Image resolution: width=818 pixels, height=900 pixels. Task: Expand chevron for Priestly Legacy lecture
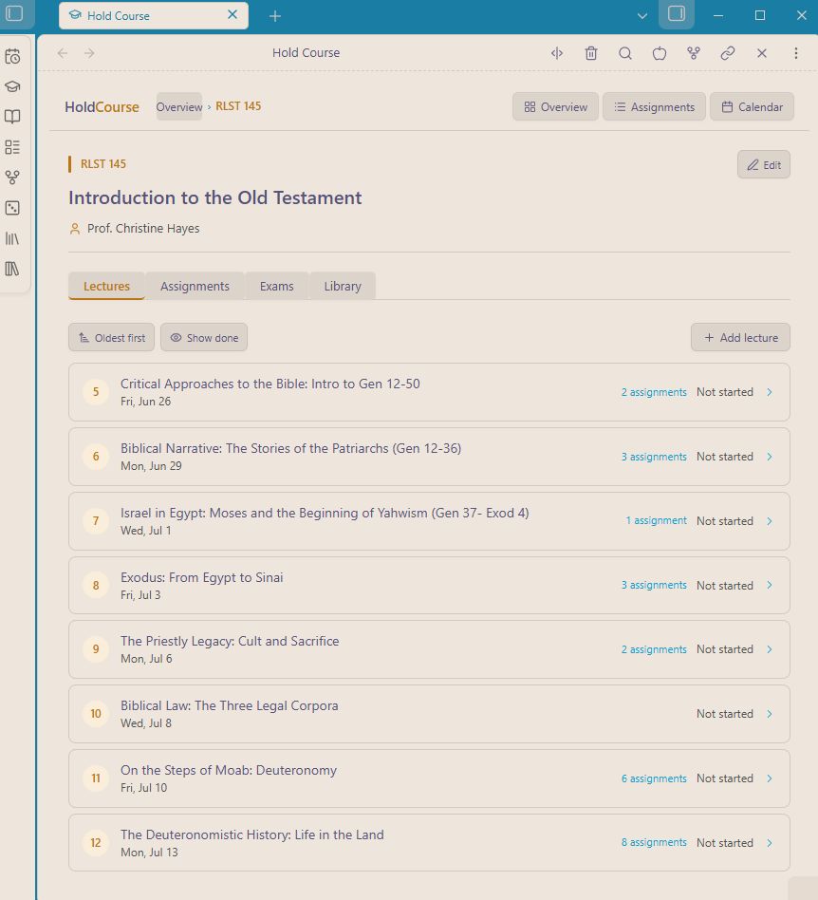click(770, 649)
